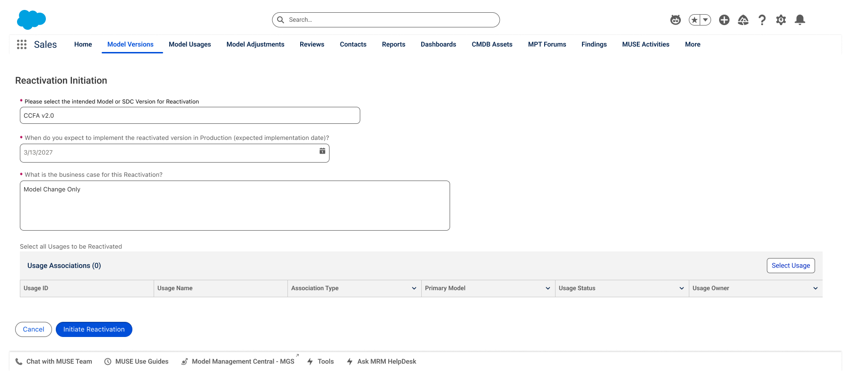Click the Select Usage button
This screenshot has height=371, width=851.
[x=791, y=266]
